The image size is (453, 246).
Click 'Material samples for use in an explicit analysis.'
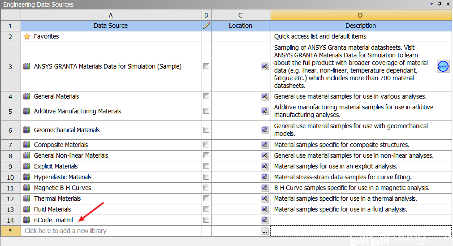tap(336, 166)
